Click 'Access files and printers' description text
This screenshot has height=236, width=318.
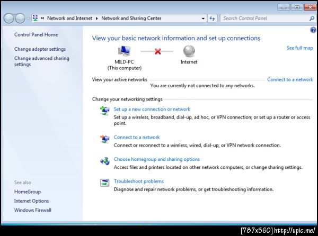(x=208, y=167)
